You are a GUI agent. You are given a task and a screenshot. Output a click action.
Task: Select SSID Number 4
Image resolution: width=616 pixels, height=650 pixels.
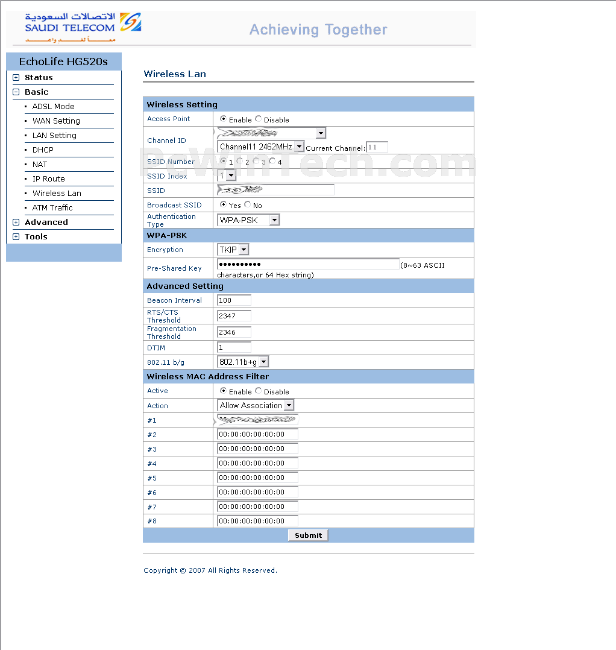click(272, 161)
